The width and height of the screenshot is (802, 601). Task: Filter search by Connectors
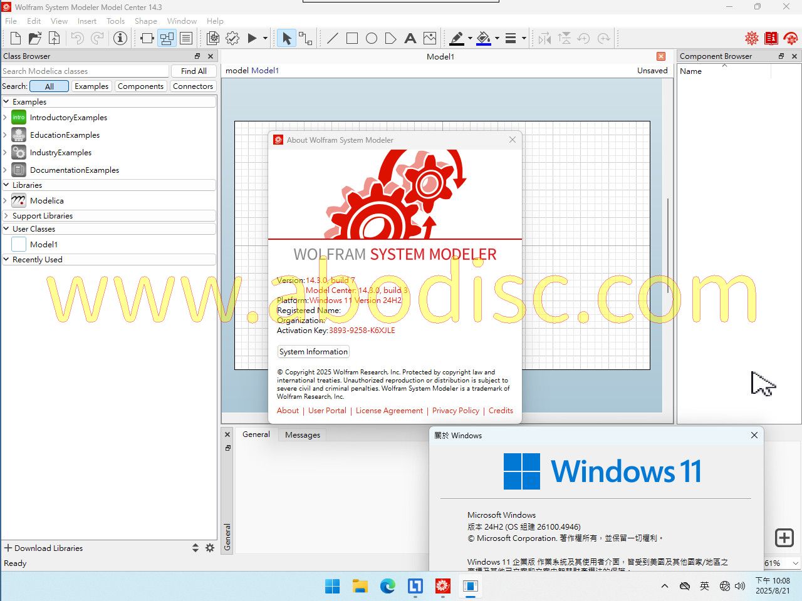[x=193, y=86]
